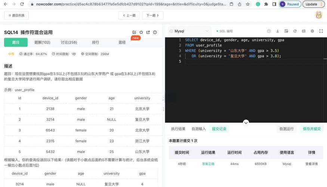Click the panel divider drag handle
Screen dimensions: 327x187
[x=163, y=109]
